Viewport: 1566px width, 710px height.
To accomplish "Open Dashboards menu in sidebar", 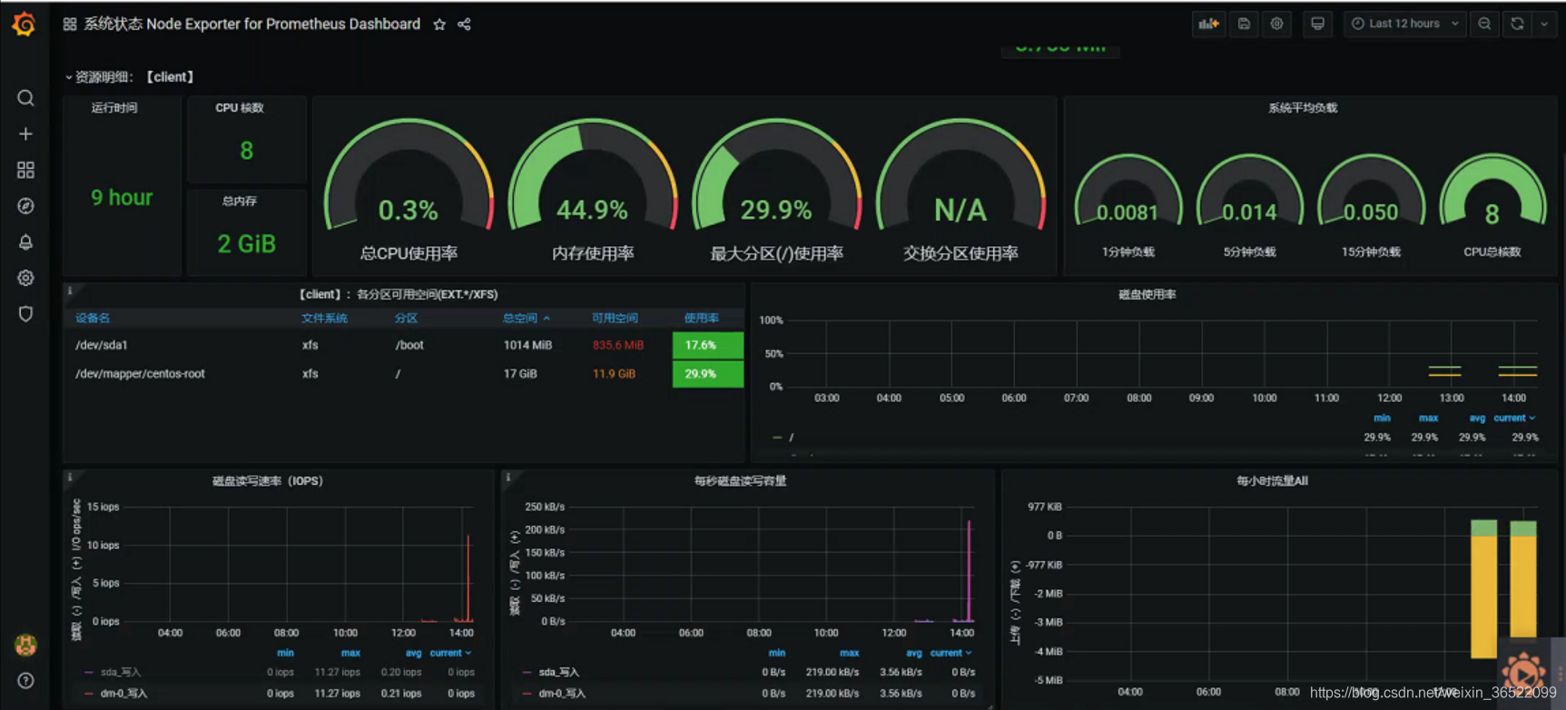I will click(x=25, y=170).
